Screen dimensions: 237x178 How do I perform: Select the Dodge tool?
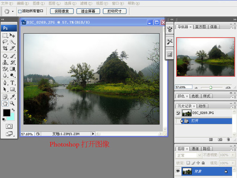[x=12, y=75]
